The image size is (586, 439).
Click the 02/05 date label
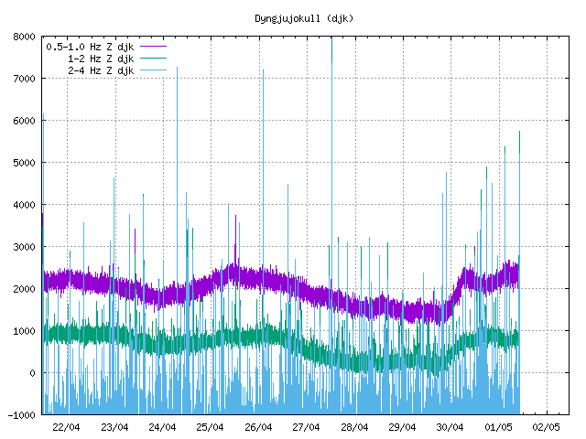click(x=546, y=427)
